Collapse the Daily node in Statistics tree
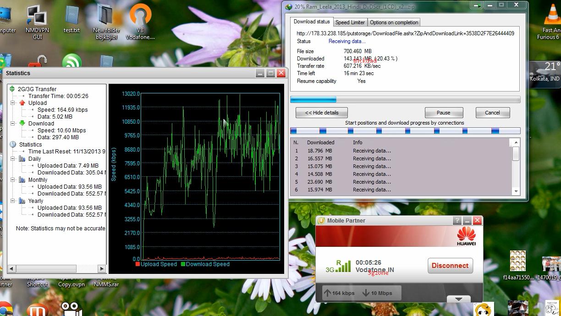This screenshot has width=561, height=316. coord(13,159)
